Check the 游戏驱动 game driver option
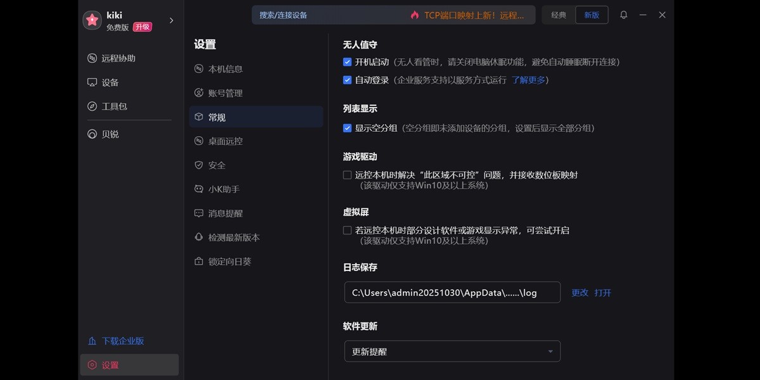The width and height of the screenshot is (760, 380). [347, 174]
